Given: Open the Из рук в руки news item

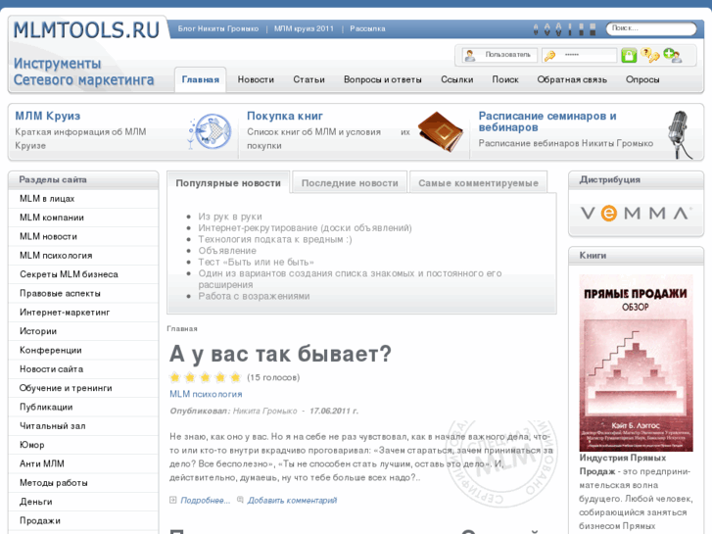Looking at the screenshot, I should click(230, 217).
